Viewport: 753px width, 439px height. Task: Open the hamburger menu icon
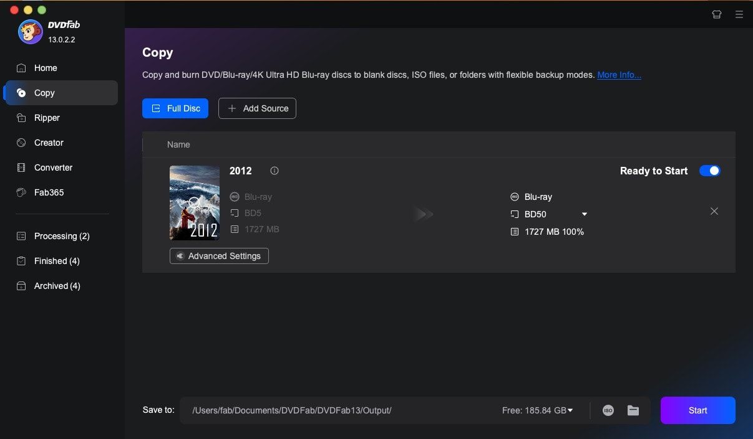click(739, 14)
